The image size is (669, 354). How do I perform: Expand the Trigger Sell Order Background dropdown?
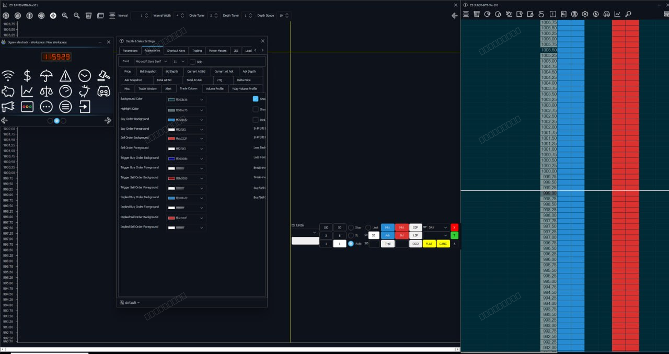pyautogui.click(x=186, y=178)
